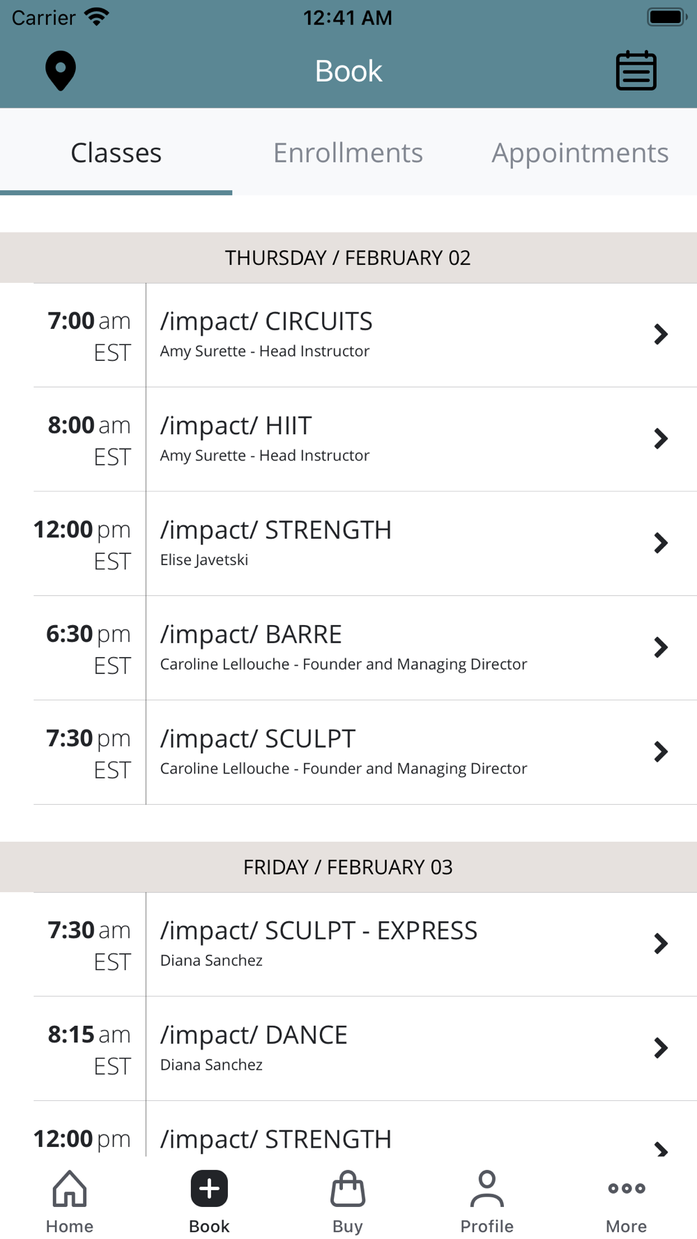
Task: Tap the location pin icon
Action: point(61,70)
